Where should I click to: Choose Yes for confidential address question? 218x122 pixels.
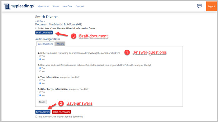click(x=40, y=68)
